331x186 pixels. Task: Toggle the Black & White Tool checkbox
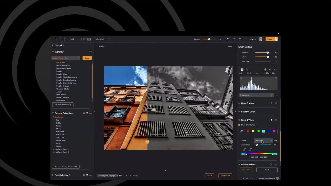point(239,125)
